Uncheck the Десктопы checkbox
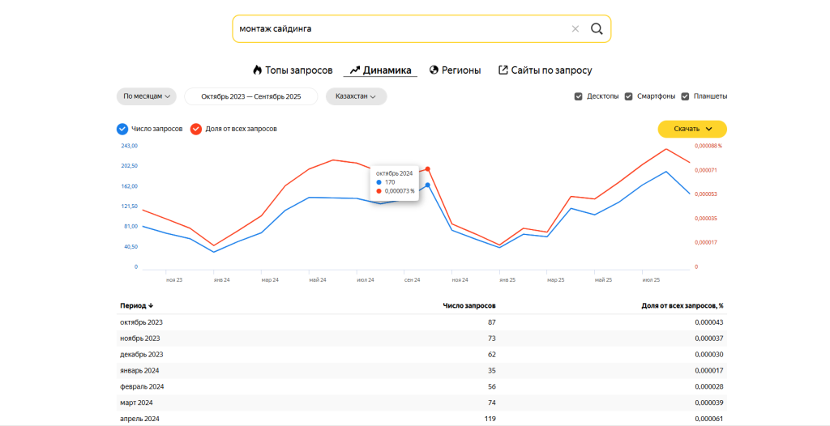Viewport: 830px width, 426px height. tap(579, 96)
